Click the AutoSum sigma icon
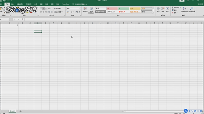The height and width of the screenshot is (114, 204). pyautogui.click(x=173, y=8)
